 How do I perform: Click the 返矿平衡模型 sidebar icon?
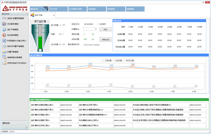pos(4,30)
